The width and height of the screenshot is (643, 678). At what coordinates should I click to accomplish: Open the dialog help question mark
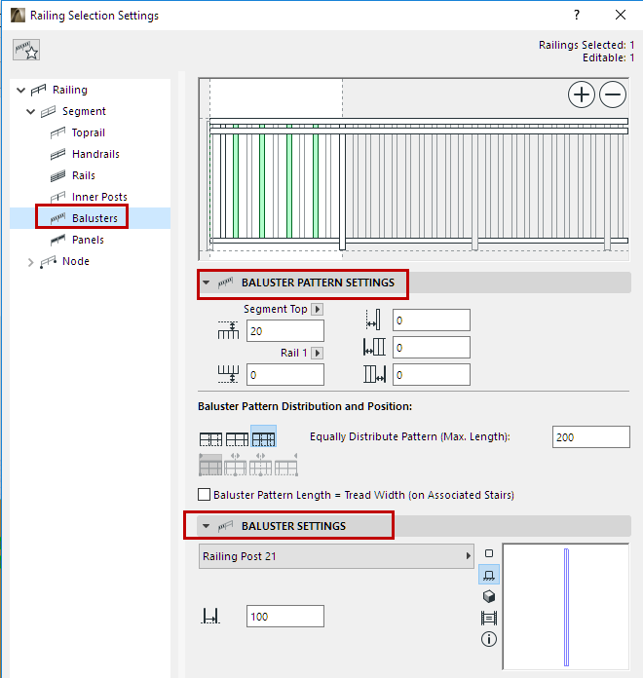(x=577, y=16)
